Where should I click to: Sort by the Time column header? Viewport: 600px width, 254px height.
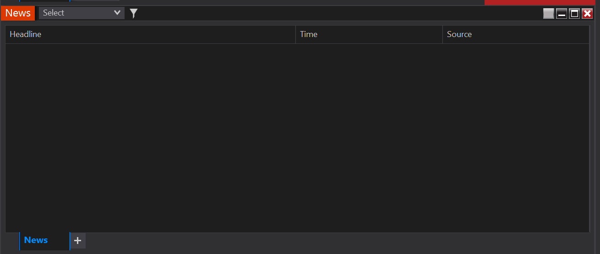(x=309, y=34)
